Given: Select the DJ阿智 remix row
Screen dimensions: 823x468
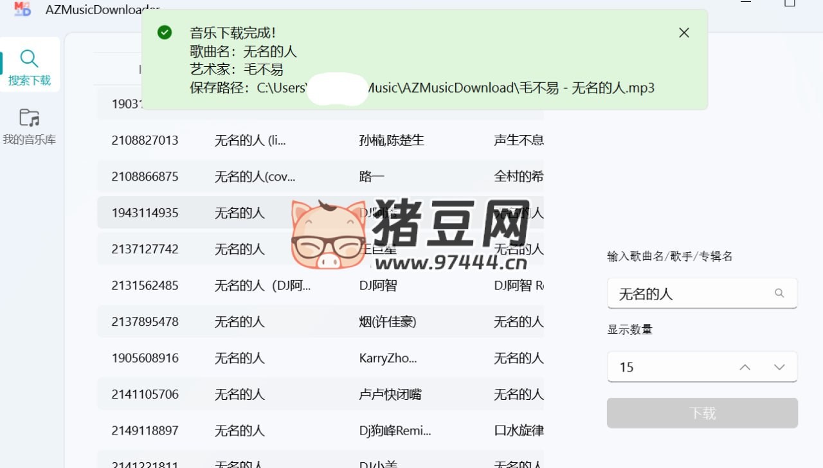Looking at the screenshot, I should (320, 285).
